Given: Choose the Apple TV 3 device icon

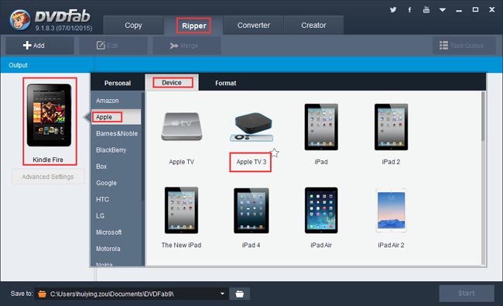Looking at the screenshot, I should click(x=251, y=127).
